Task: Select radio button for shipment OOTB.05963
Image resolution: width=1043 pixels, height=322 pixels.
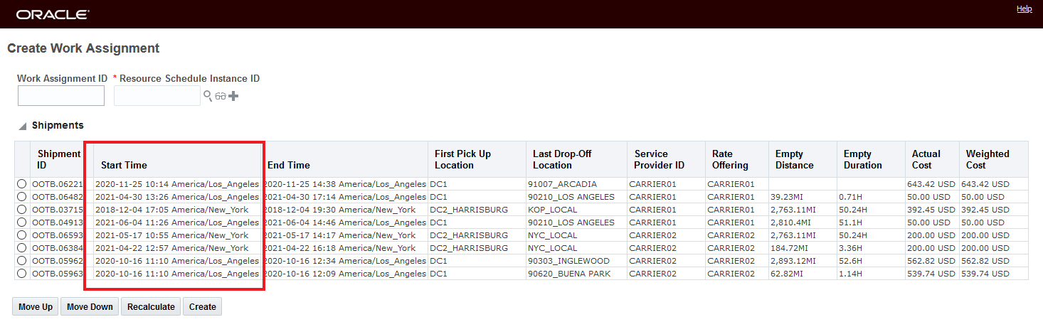Action: coord(22,274)
